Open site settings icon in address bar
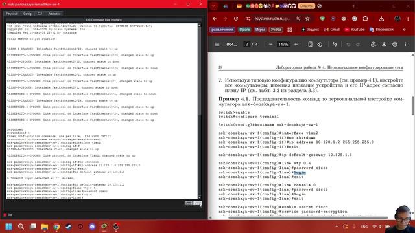 [248, 19]
